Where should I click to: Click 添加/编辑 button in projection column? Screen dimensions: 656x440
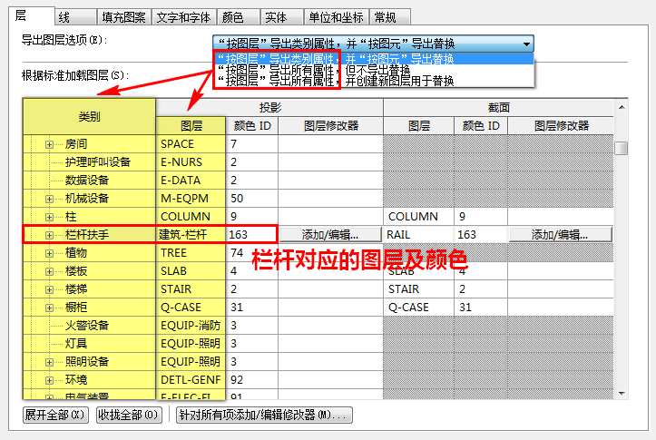click(x=330, y=235)
